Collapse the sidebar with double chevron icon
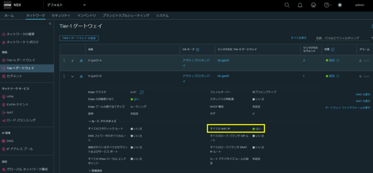 [50, 24]
